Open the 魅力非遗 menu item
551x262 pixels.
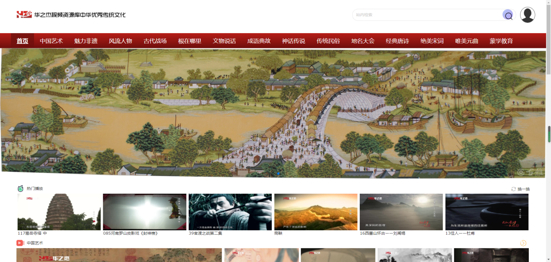(86, 41)
